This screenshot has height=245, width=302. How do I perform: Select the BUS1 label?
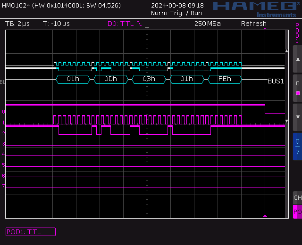276,81
